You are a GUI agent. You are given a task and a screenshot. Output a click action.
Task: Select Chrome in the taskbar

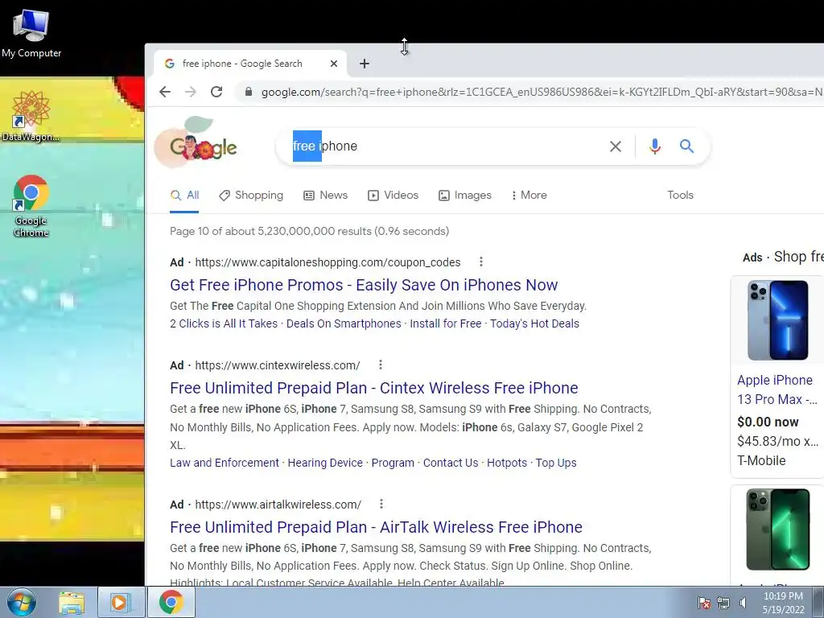(171, 602)
